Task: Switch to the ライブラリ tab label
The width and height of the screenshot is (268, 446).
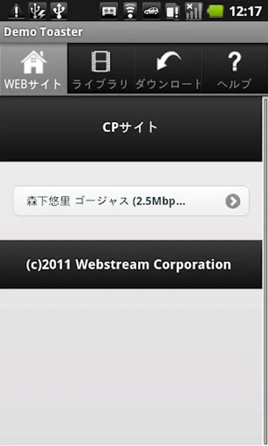Action: [100, 84]
